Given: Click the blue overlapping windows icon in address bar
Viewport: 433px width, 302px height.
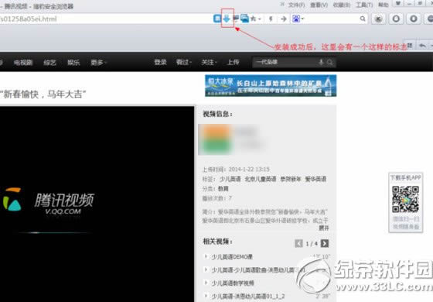Looking at the screenshot, I should [244, 19].
